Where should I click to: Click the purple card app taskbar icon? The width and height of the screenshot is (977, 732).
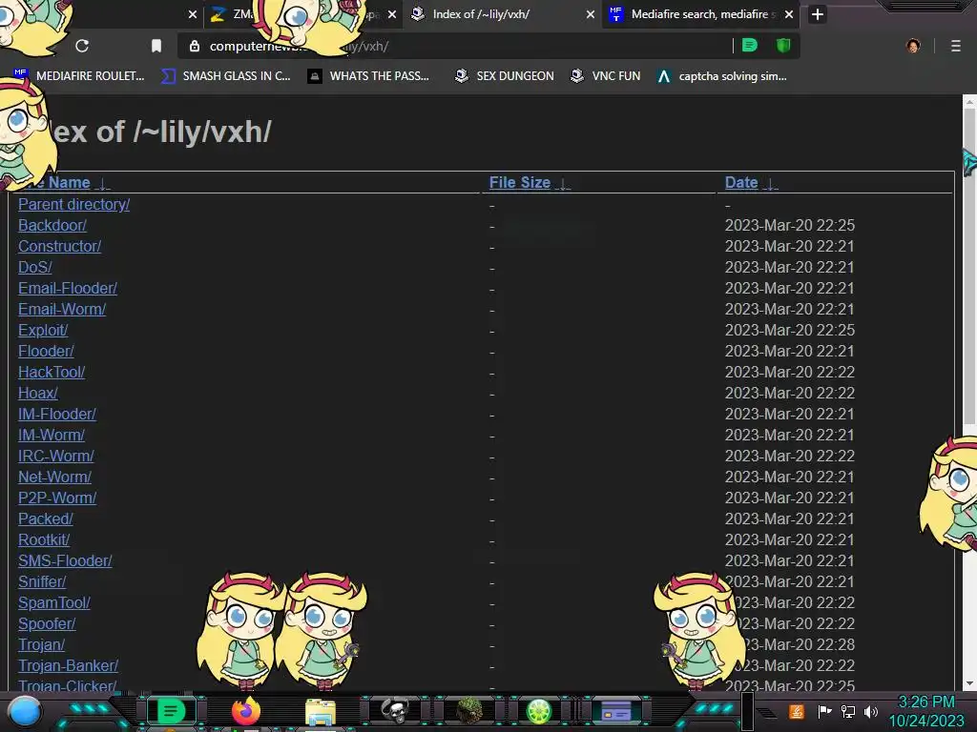(616, 711)
